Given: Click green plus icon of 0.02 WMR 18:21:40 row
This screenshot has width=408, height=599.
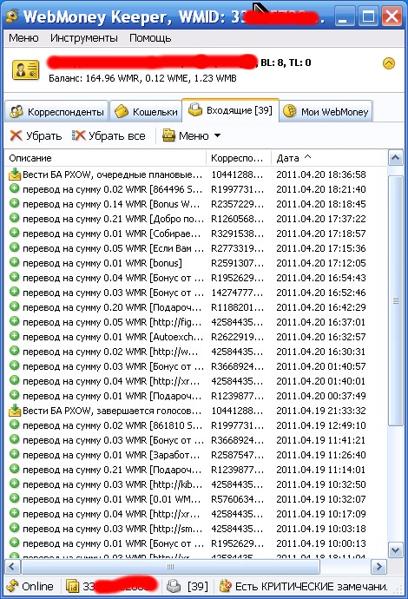Looking at the screenshot, I should tap(15, 188).
